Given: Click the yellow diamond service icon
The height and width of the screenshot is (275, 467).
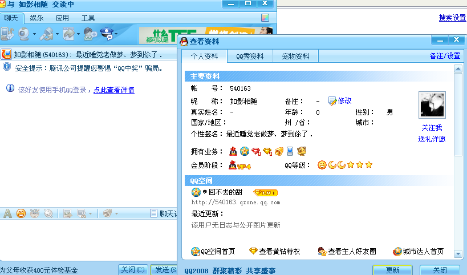Looking at the screenshot, I should click(267, 151).
